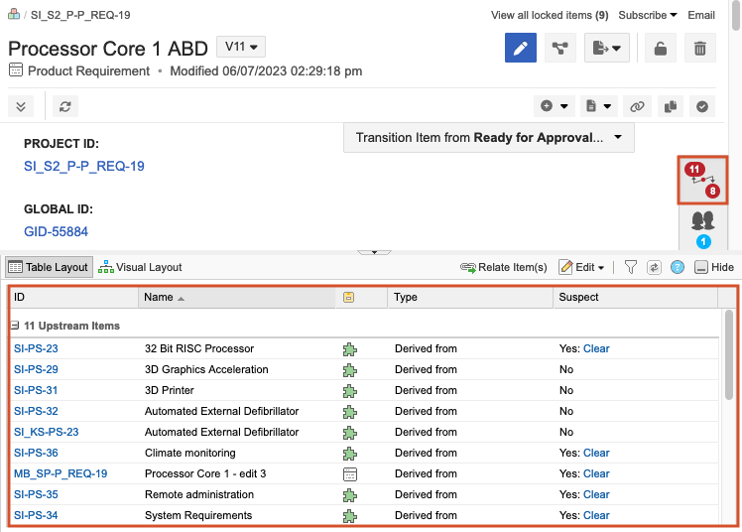Click the chain link icon in toolbar
This screenshot has height=532, width=742.
(638, 106)
